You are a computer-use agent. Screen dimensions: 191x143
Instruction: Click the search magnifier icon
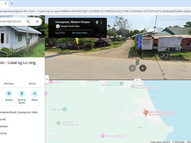tap(28, 21)
